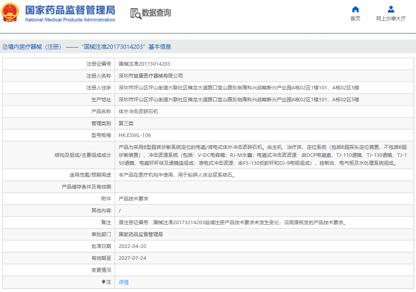416x292 pixels.
Task: Click the NMPA national emblem logo
Action: tap(11, 12)
